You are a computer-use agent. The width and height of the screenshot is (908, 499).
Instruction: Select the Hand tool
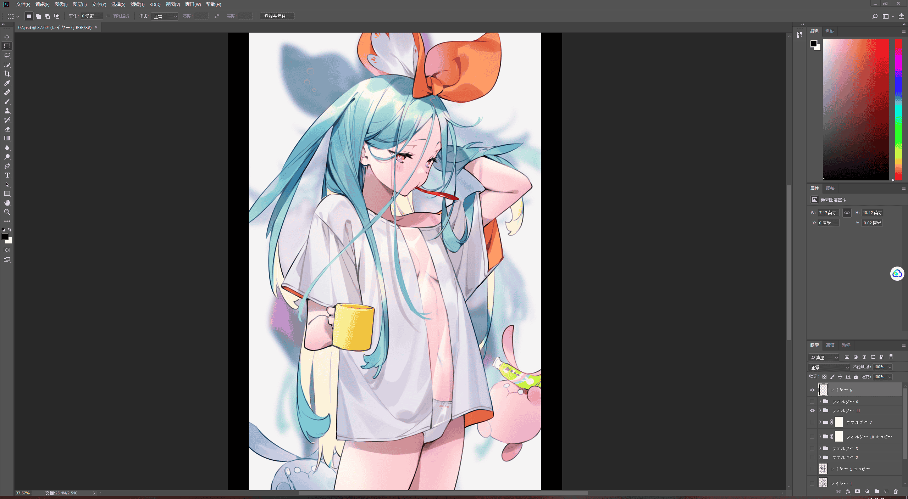[7, 203]
